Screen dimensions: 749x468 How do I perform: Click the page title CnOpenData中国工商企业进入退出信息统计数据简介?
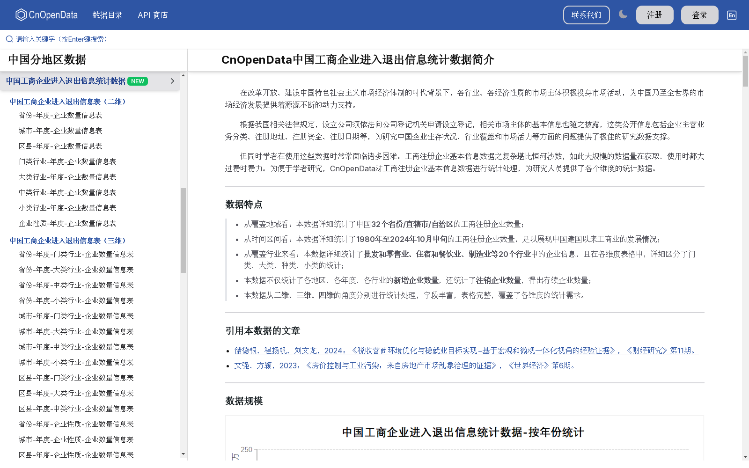click(x=358, y=60)
